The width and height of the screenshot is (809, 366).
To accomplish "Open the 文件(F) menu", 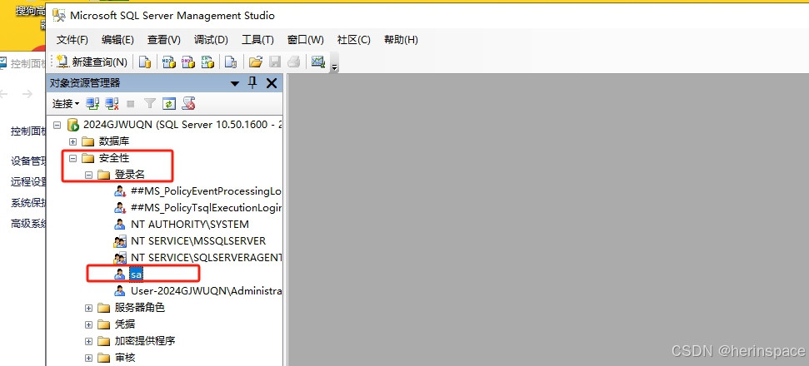I will (x=72, y=40).
